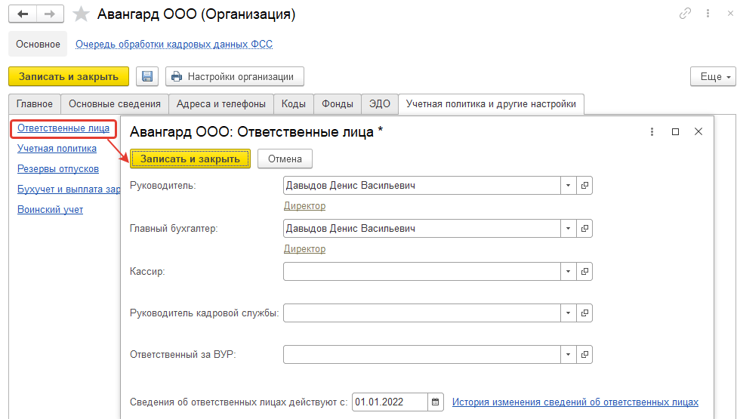Viewport: 737px width, 419px height.
Task: Open the Еще menu button
Action: tap(712, 77)
